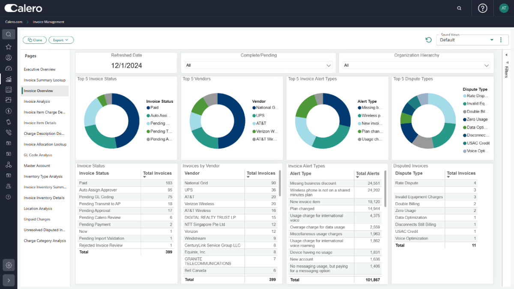Click the telephone handset sidebar icon

click(x=9, y=132)
